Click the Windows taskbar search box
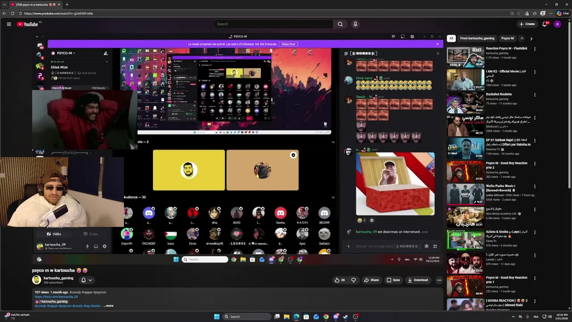The image size is (572, 322). 247,317
